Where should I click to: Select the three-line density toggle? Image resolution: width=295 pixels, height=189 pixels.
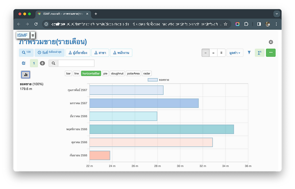click(221, 53)
